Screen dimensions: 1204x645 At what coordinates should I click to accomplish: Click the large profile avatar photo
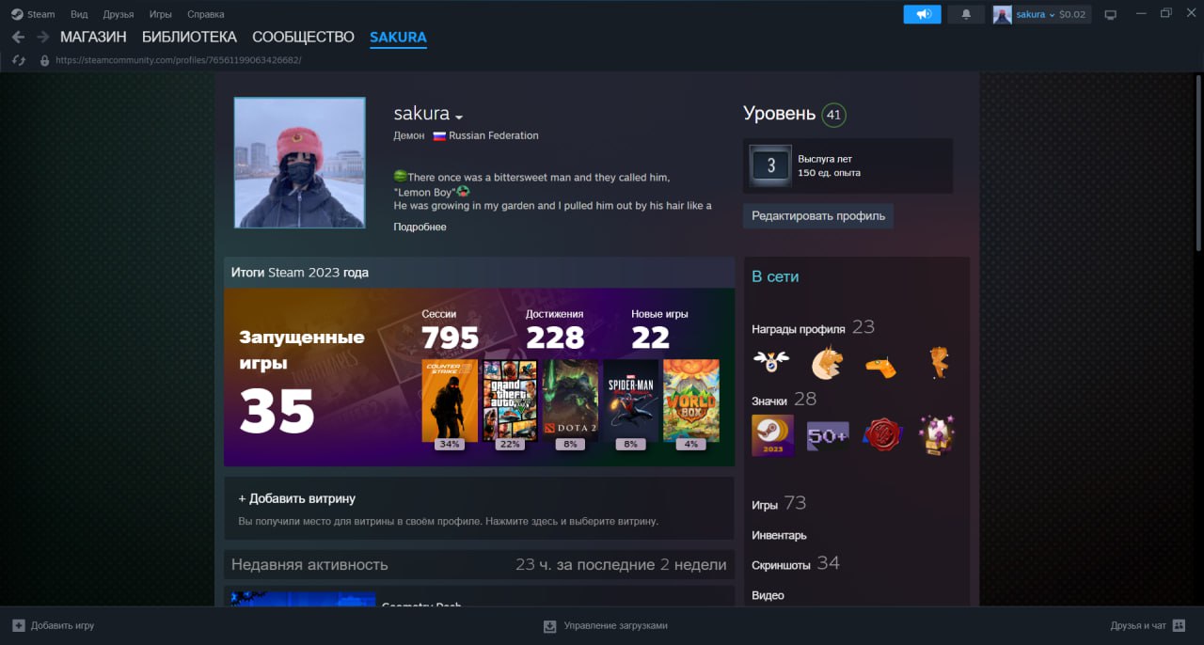[299, 163]
